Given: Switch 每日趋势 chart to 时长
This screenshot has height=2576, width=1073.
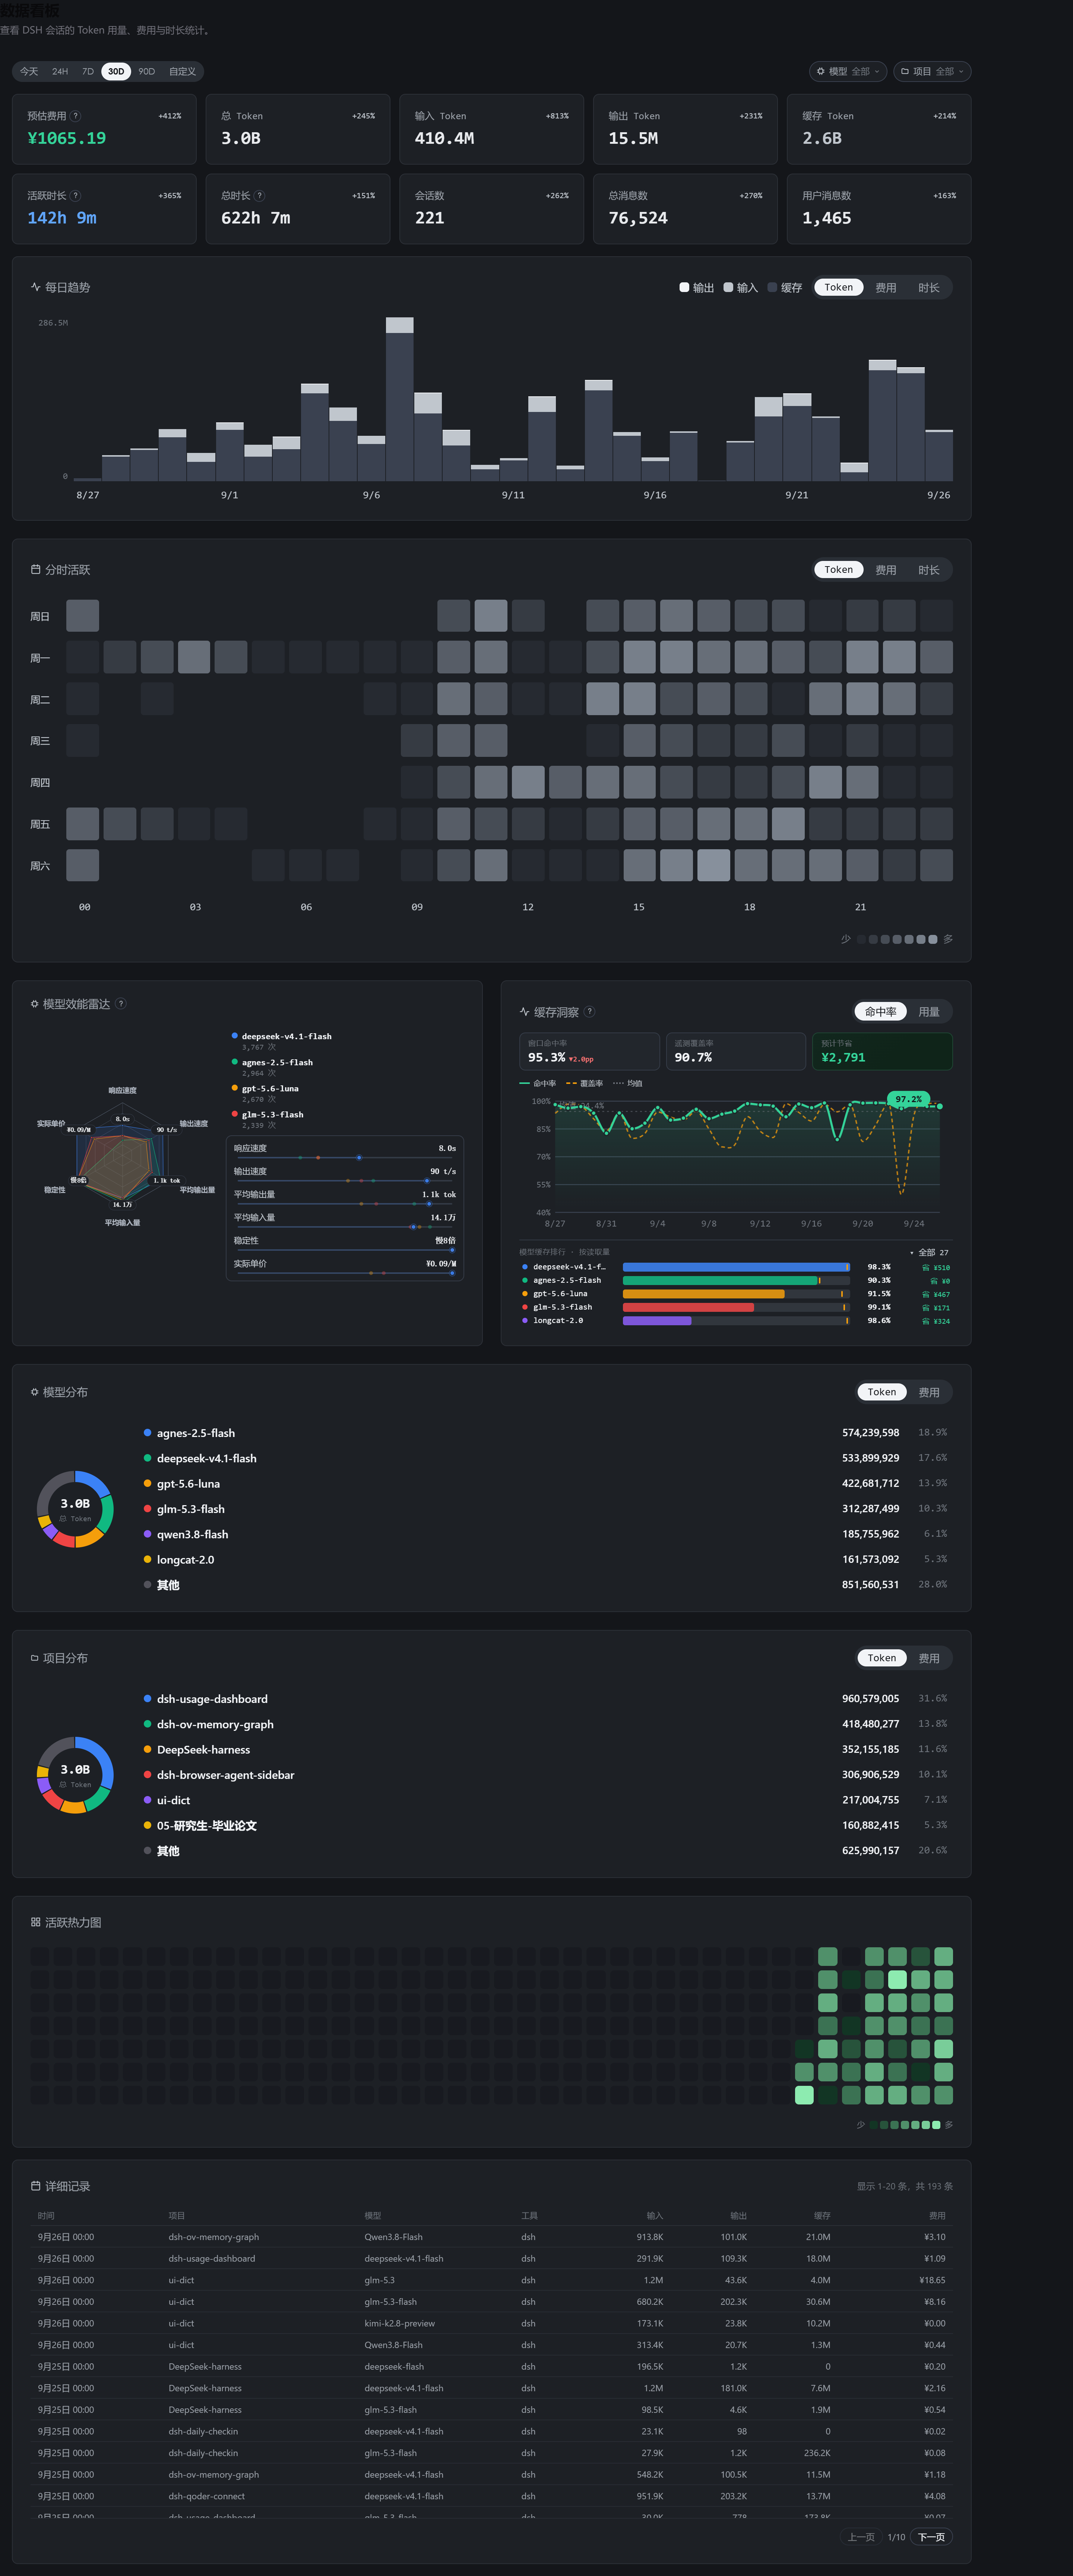Looking at the screenshot, I should [929, 288].
